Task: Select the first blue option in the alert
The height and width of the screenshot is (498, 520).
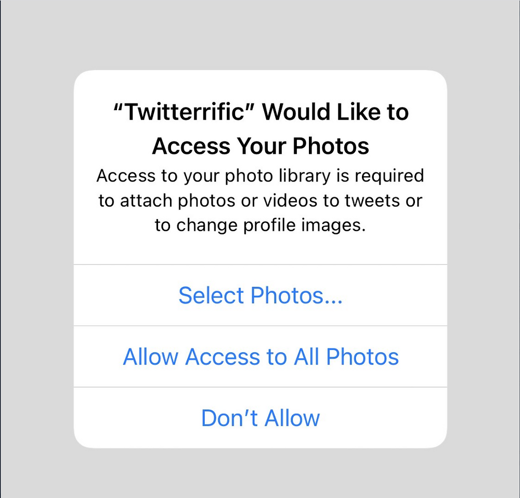Action: [261, 295]
